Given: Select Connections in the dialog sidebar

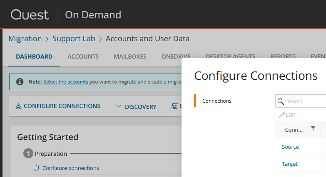Looking at the screenshot, I should 217,101.
